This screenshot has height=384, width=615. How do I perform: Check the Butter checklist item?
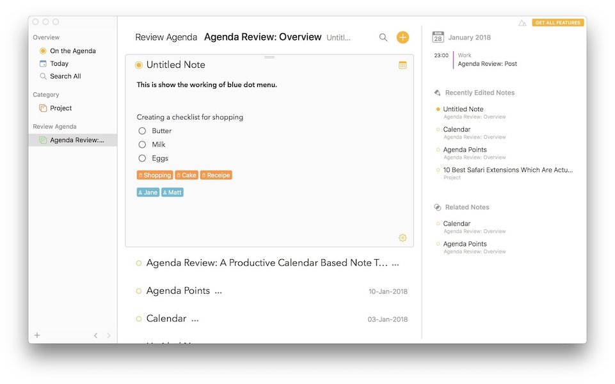[x=142, y=131]
